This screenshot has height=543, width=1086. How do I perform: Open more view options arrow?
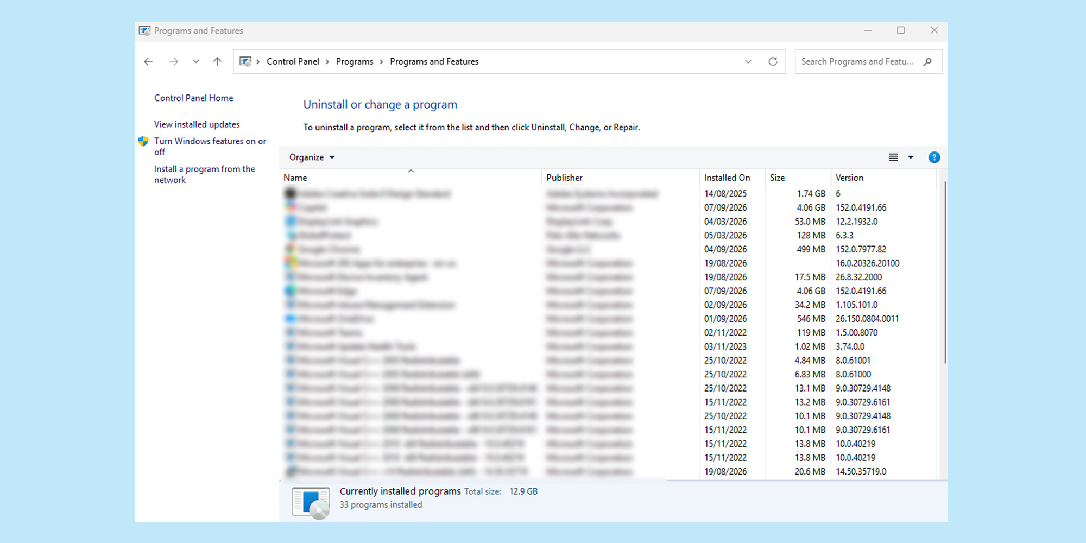coord(911,157)
